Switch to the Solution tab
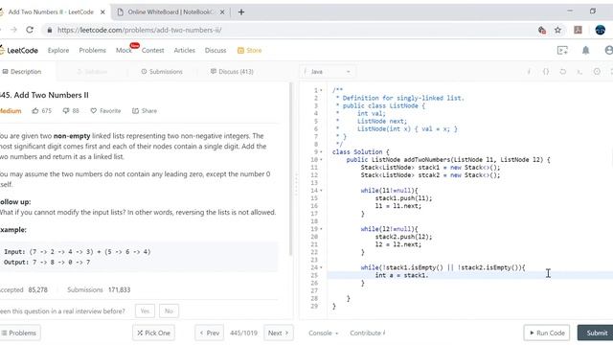The width and height of the screenshot is (613, 345). point(92,72)
